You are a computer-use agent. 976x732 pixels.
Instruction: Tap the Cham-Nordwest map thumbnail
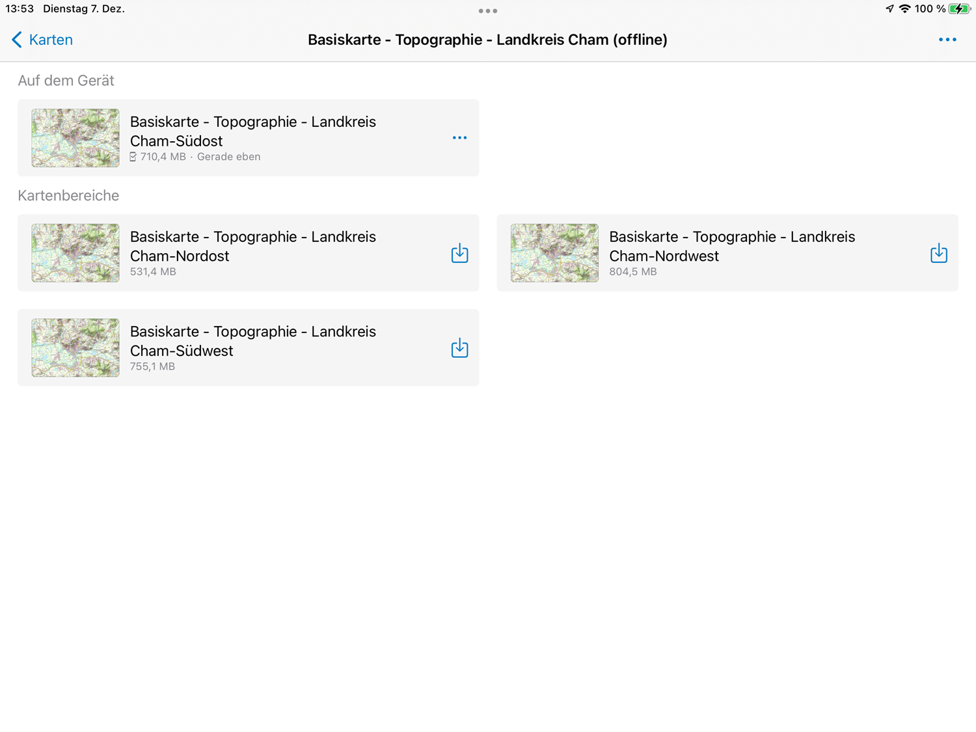(554, 253)
